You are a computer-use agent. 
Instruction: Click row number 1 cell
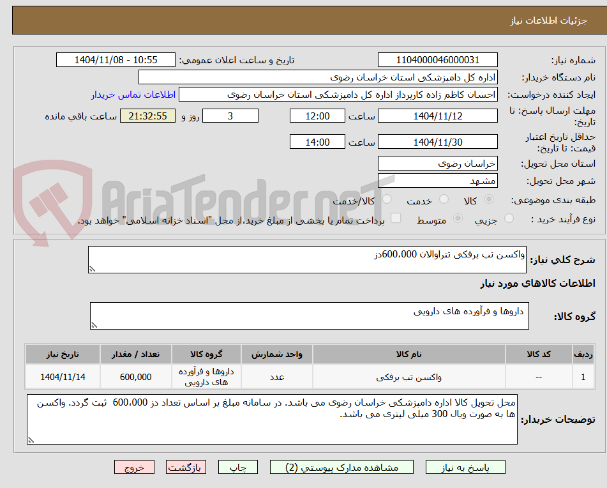tap(583, 377)
